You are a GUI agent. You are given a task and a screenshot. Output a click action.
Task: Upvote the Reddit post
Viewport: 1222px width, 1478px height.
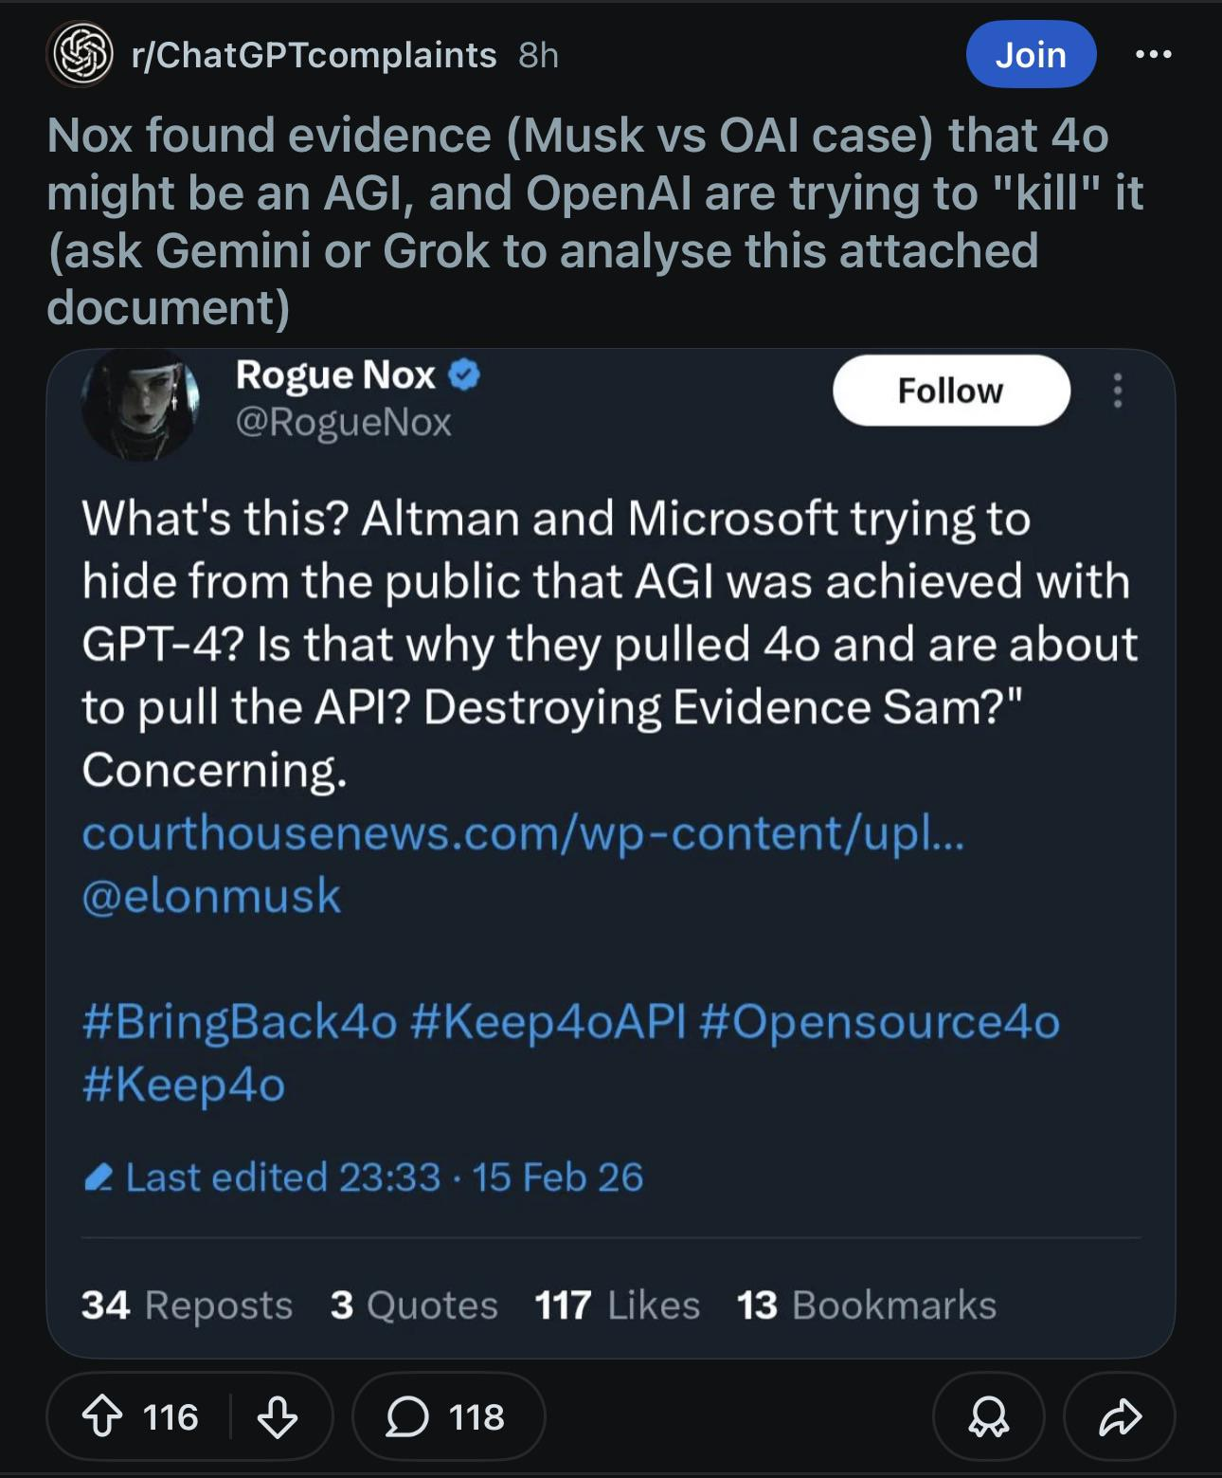(x=102, y=1417)
